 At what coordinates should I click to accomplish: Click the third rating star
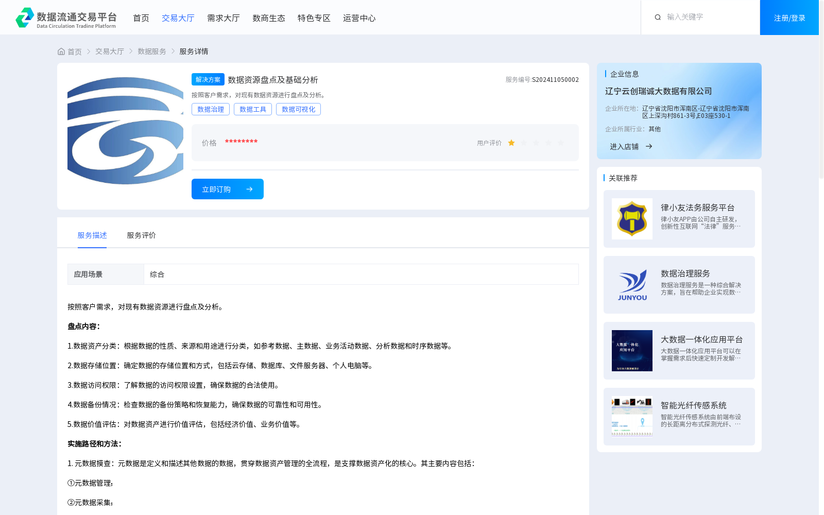pos(536,143)
